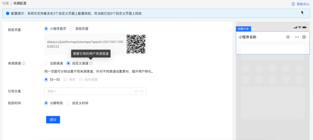Click the 收藏引导 tag in preview
Screen dimensions: 313x140
(243, 29)
